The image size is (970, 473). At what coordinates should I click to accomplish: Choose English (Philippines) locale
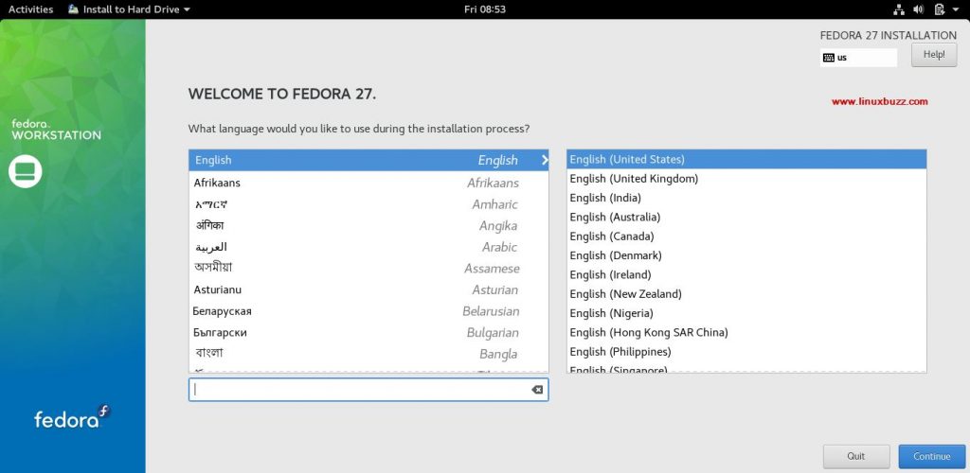point(746,351)
